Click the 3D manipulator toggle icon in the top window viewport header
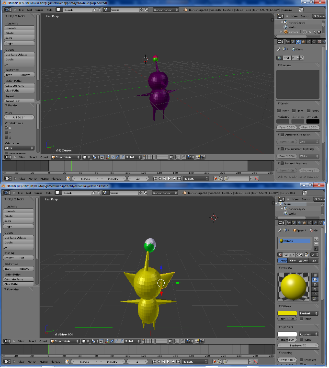329x368 pixels. pos(108,157)
